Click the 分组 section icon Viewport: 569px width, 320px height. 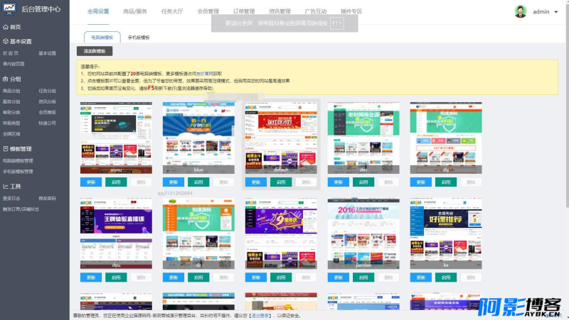click(6, 79)
